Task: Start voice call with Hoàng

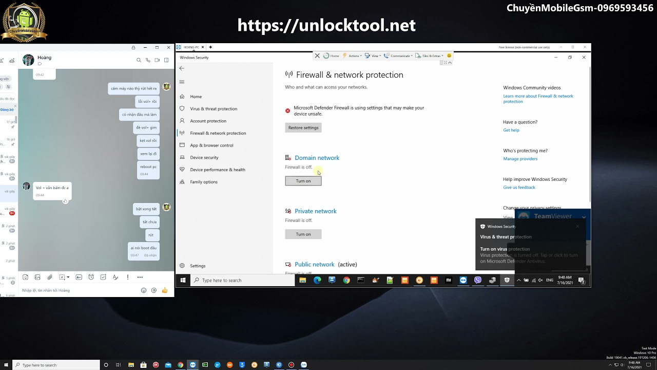Action: click(148, 60)
